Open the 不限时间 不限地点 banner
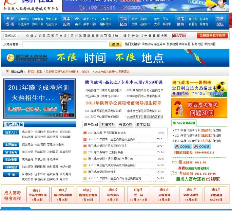 [115, 58]
